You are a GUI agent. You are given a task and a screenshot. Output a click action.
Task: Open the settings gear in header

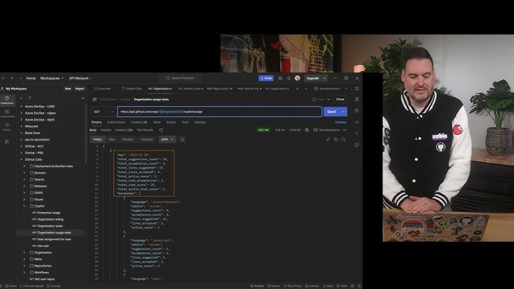click(x=280, y=79)
